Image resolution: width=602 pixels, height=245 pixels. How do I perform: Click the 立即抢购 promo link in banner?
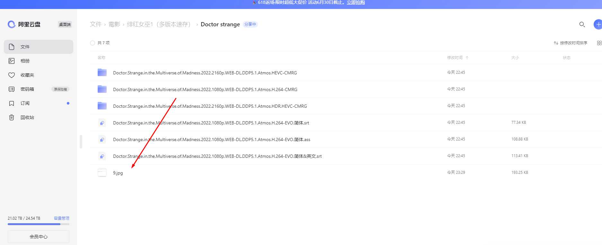[356, 3]
